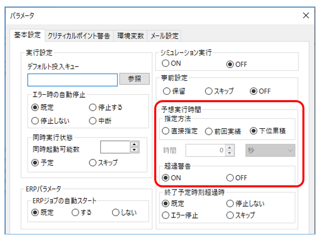Increase 同時起動可能数 with up arrow
The width and height of the screenshot is (322, 241).
coord(134,144)
